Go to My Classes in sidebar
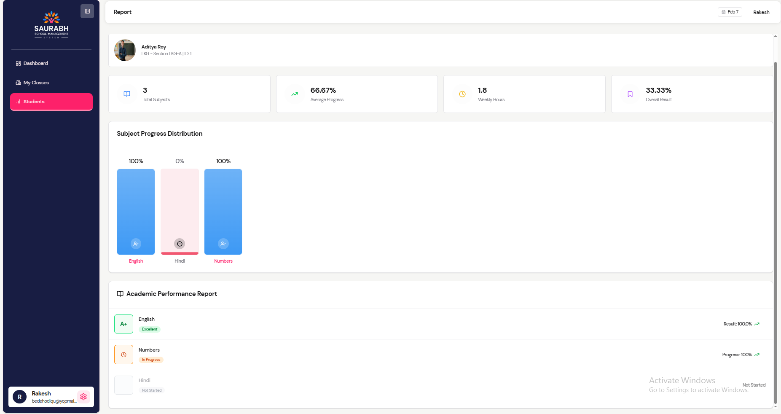 36,83
